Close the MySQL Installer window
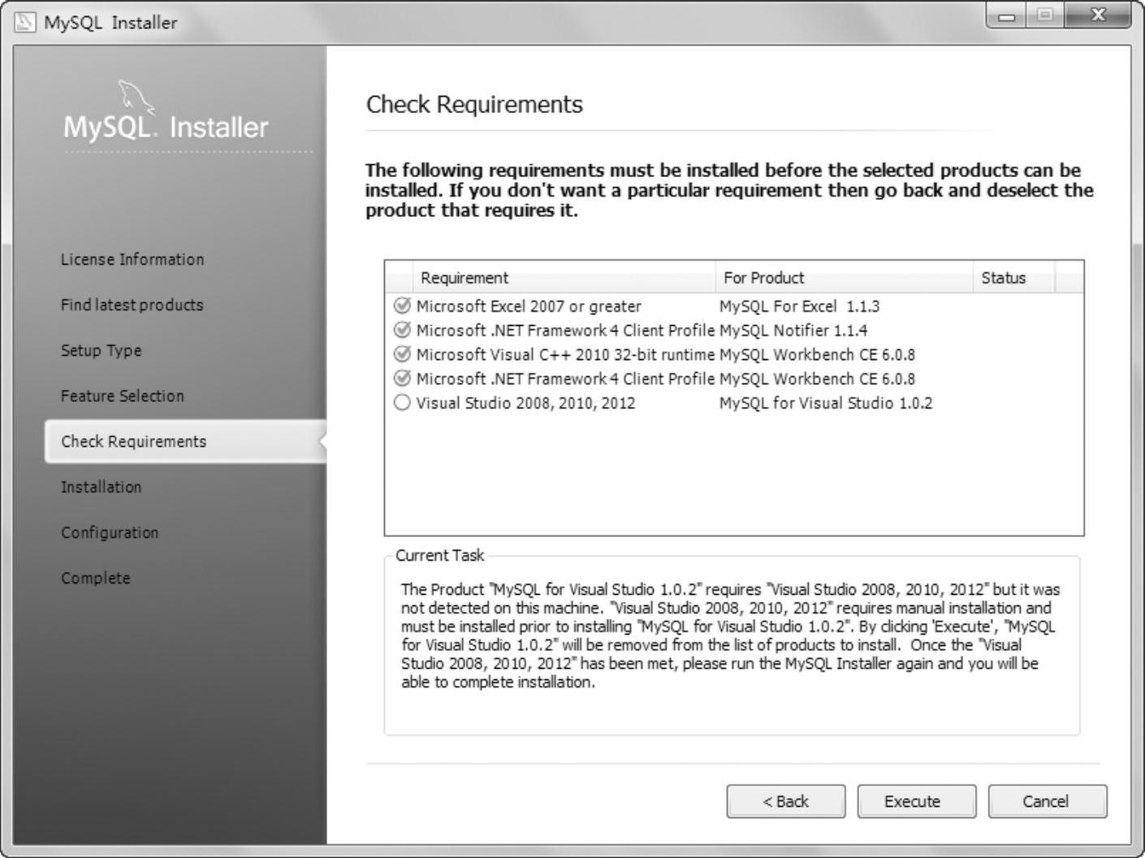 coord(1097,15)
